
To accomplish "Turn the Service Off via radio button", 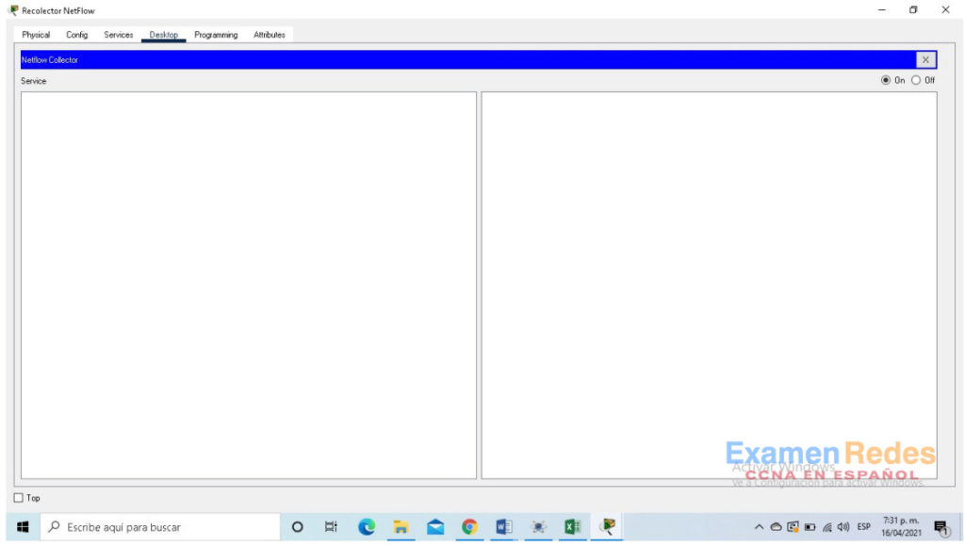I will pos(916,80).
